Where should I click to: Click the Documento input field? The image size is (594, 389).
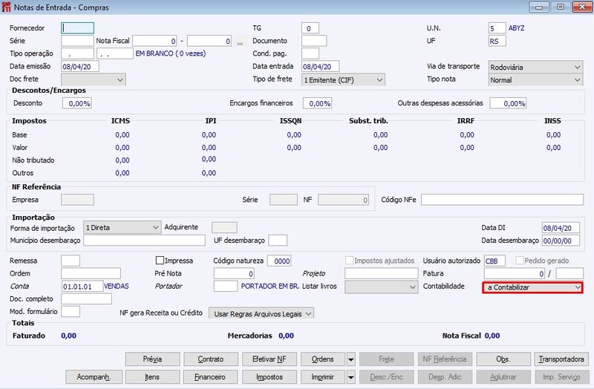point(313,41)
